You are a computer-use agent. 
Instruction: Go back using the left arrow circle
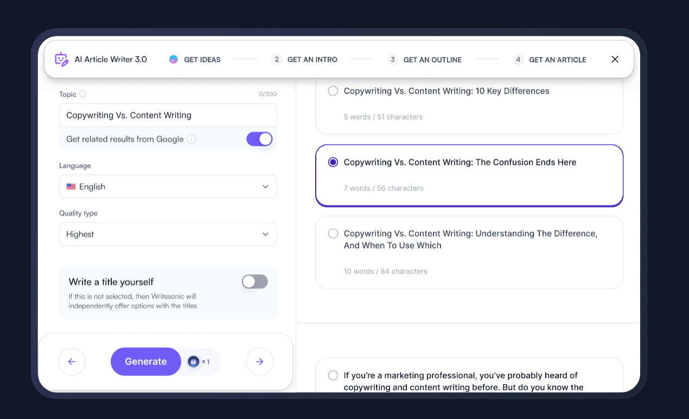point(72,361)
